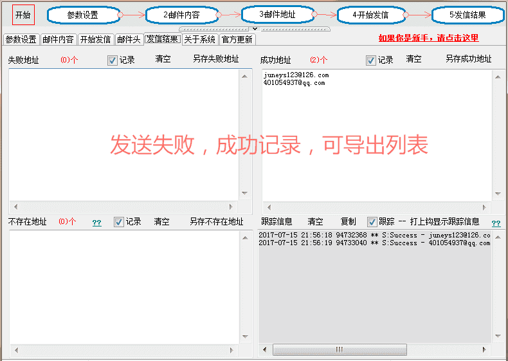Click tracking log scroll-up arrow
Image resolution: width=508 pixels, height=361 pixels.
pos(498,237)
